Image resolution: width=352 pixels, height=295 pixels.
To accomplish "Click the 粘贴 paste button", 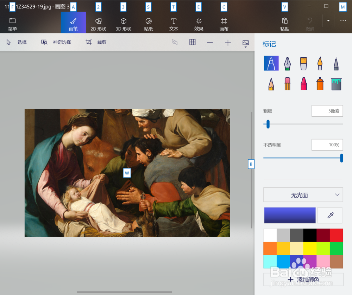I will pyautogui.click(x=285, y=24).
